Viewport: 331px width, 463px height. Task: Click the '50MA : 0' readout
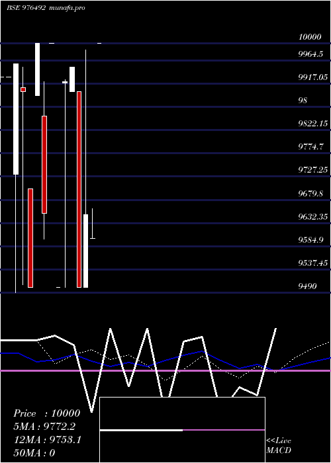34,453
